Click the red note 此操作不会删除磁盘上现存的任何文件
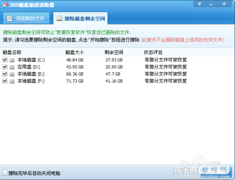 (183, 40)
